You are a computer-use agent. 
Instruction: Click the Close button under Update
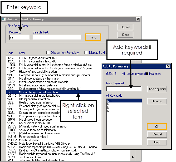[x=125, y=35]
